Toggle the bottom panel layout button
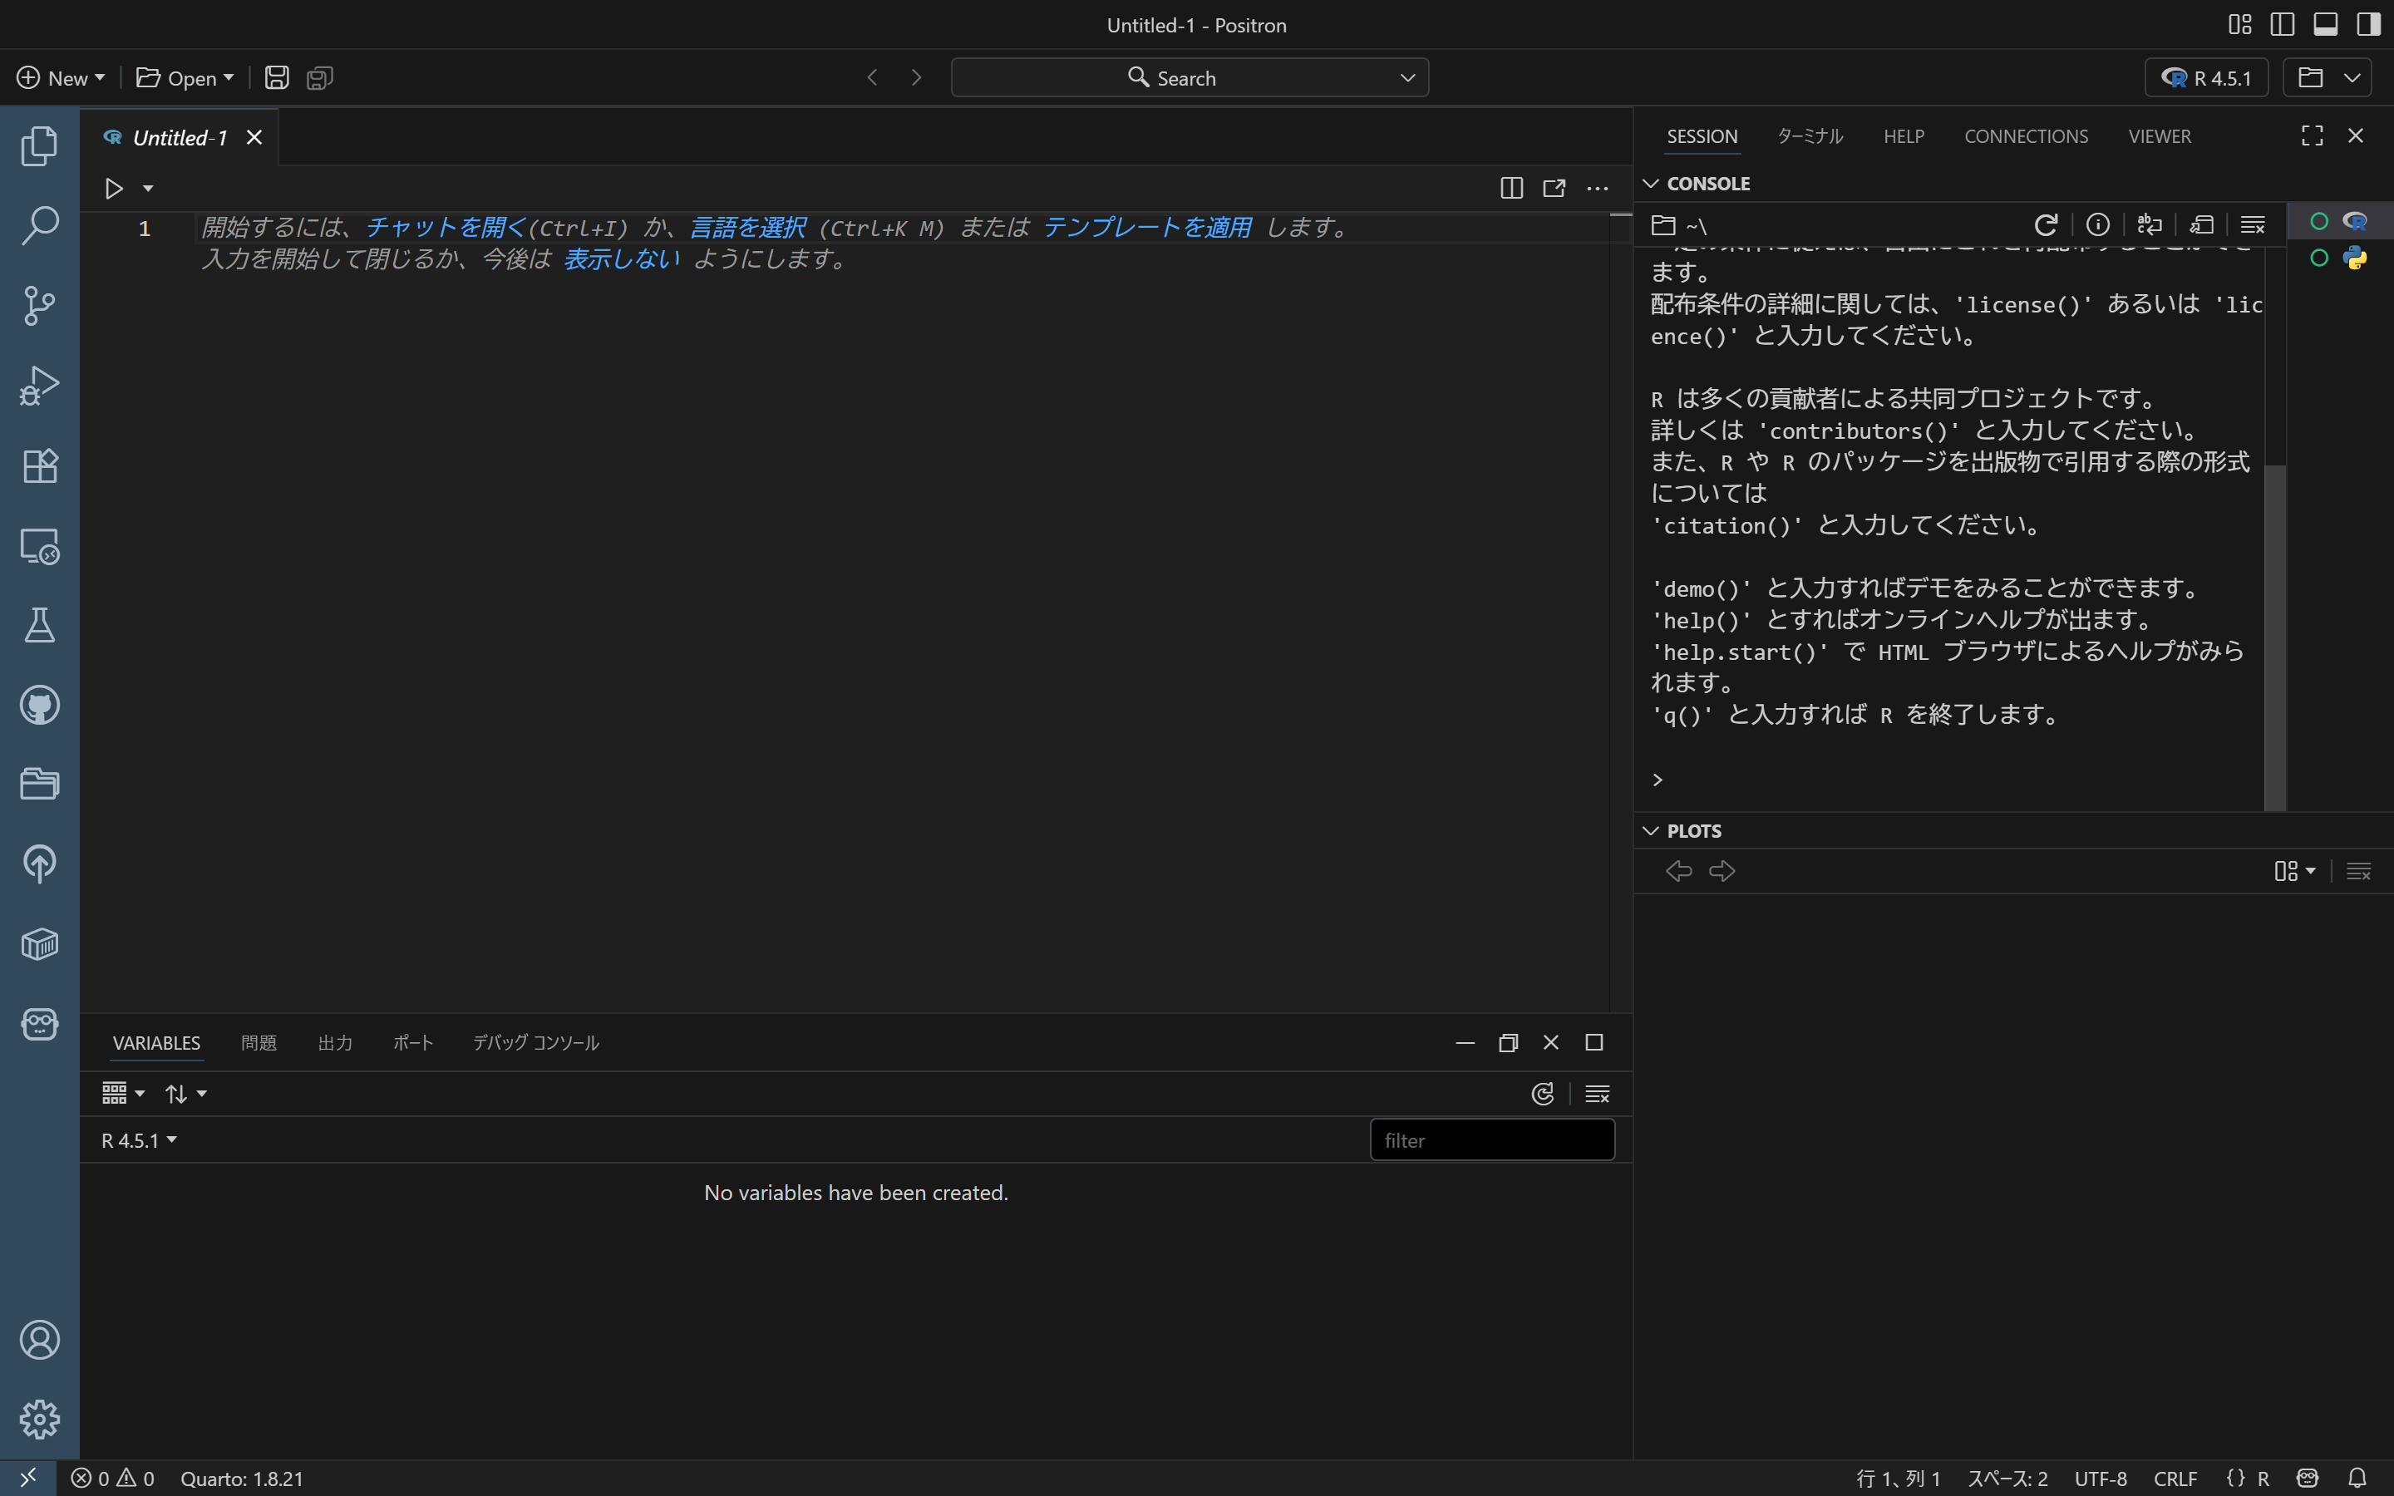 click(2325, 25)
